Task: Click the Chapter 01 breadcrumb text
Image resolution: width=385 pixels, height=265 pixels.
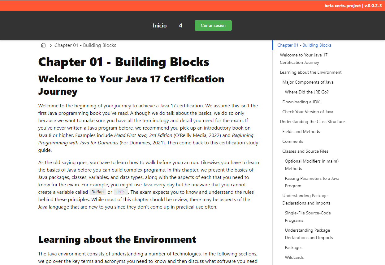Action: (x=85, y=45)
